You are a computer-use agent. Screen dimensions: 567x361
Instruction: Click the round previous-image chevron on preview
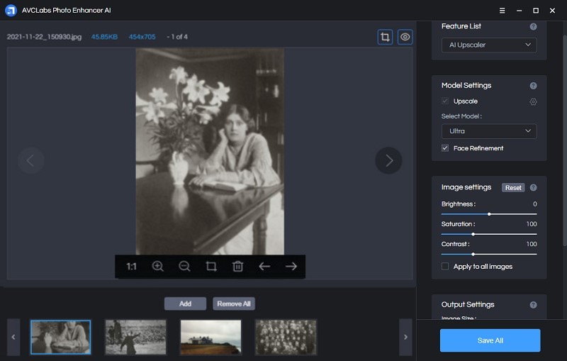tap(30, 160)
